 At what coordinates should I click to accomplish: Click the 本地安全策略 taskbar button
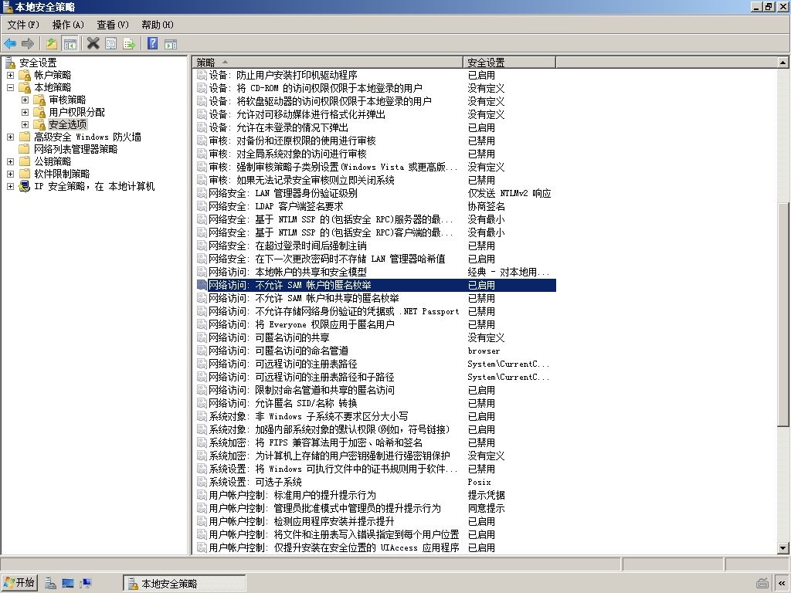pyautogui.click(x=184, y=584)
